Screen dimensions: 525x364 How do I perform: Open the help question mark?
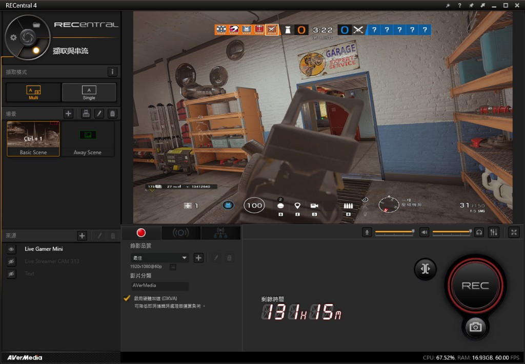point(460,5)
